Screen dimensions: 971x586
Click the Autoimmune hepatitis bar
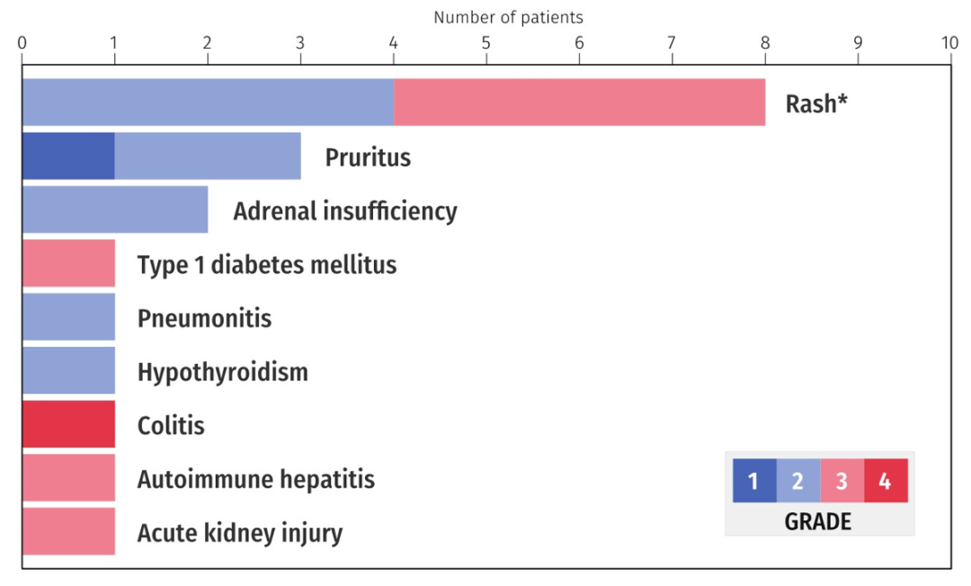pyautogui.click(x=68, y=477)
